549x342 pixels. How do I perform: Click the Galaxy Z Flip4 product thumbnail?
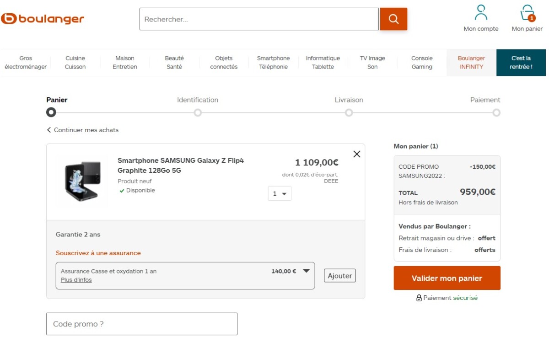(x=81, y=181)
